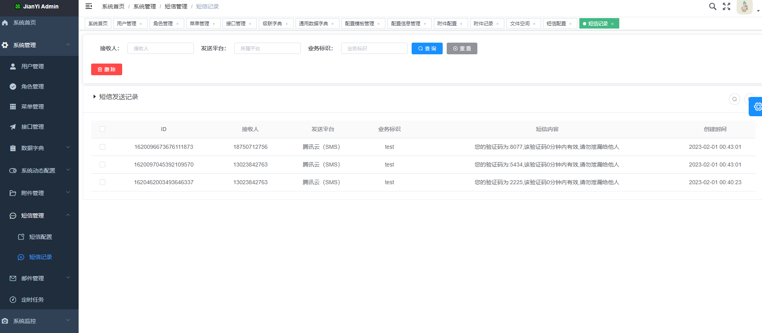Viewport: 762px width, 333px height.
Task: Click the blue 查询 search button
Action: [x=427, y=48]
